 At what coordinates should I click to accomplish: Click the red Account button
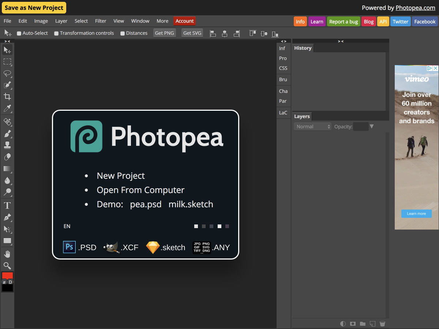pos(185,21)
